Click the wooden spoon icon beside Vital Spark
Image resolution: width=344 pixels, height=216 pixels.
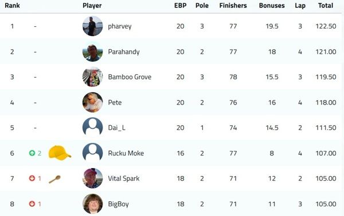pos(54,179)
